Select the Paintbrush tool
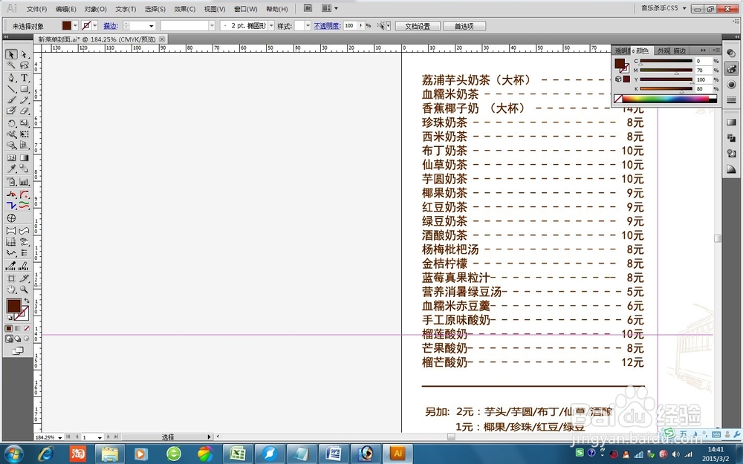This screenshot has width=743, height=464. pos(11,99)
